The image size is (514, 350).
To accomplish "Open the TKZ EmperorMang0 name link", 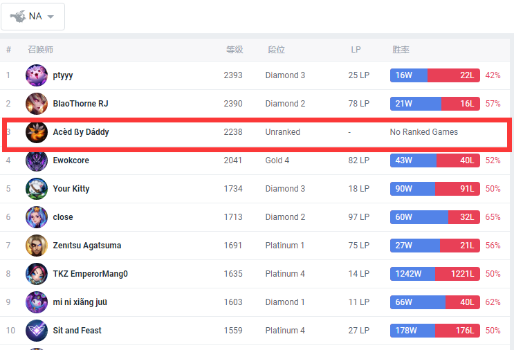I will click(x=90, y=274).
